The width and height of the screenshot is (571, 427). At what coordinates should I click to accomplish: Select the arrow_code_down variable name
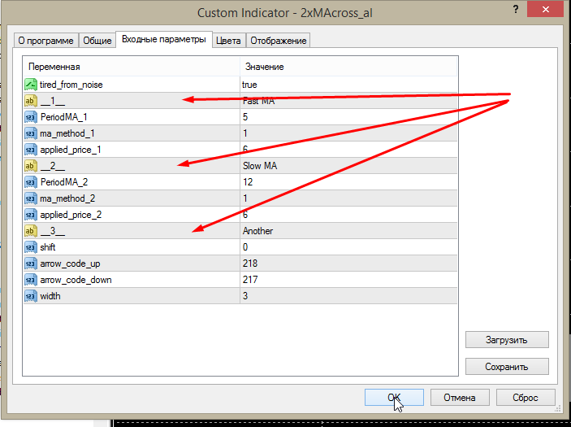point(76,280)
